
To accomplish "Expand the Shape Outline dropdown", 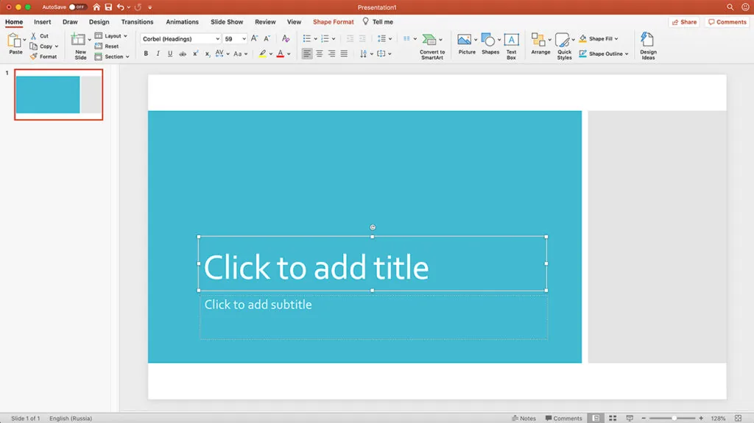I will coord(627,54).
